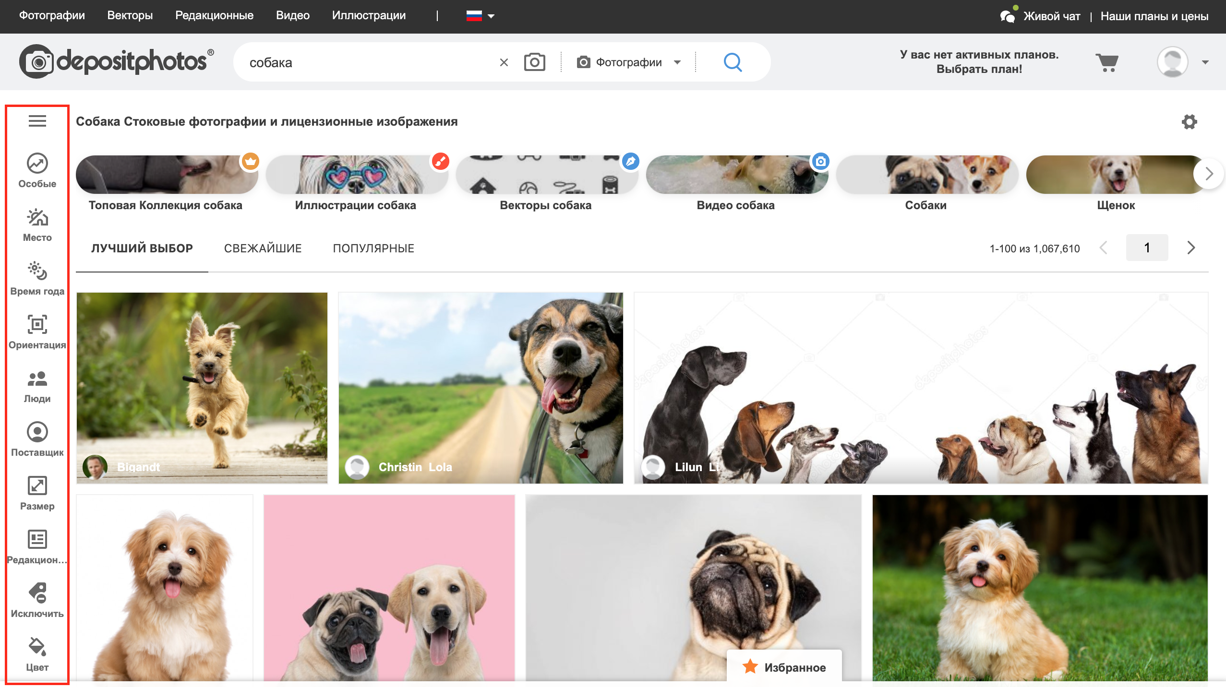Screen dimensions: 1226x687
Task: Open the Время года filter
Action: pyautogui.click(x=37, y=278)
